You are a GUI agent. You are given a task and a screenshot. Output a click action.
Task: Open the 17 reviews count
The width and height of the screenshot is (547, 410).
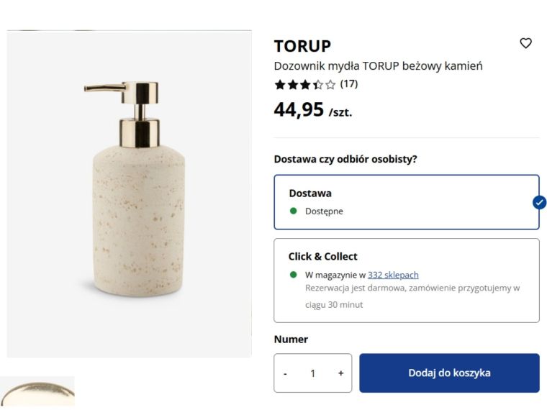tap(349, 83)
